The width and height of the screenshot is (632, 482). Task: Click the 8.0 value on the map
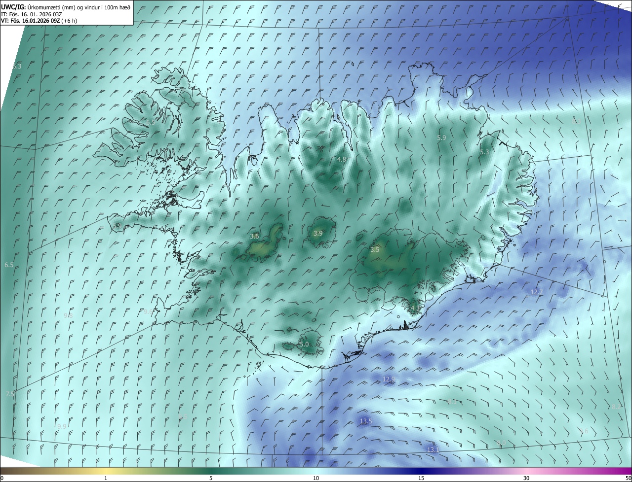pos(502,443)
